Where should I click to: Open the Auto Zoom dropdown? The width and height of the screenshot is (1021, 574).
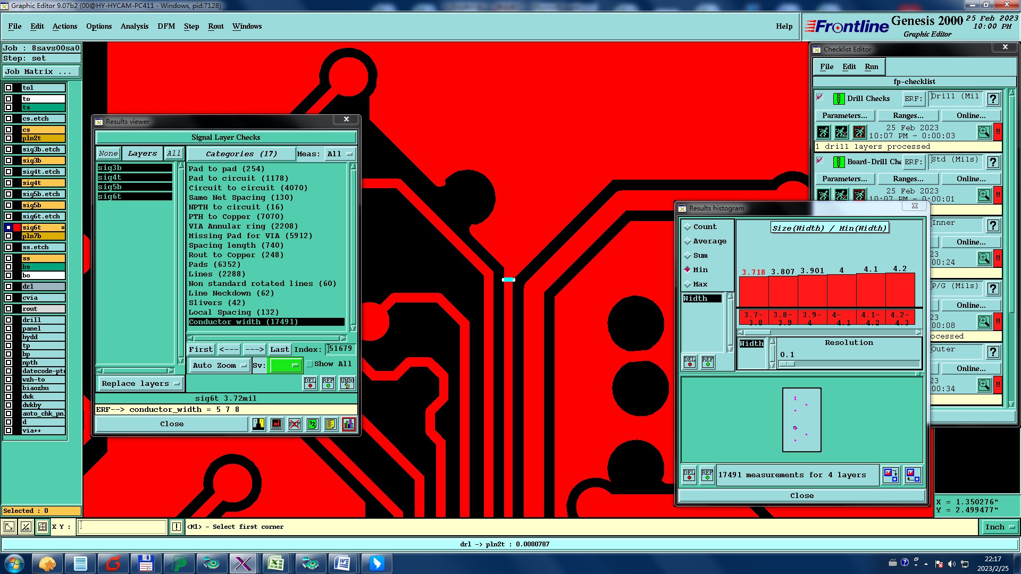(220, 366)
